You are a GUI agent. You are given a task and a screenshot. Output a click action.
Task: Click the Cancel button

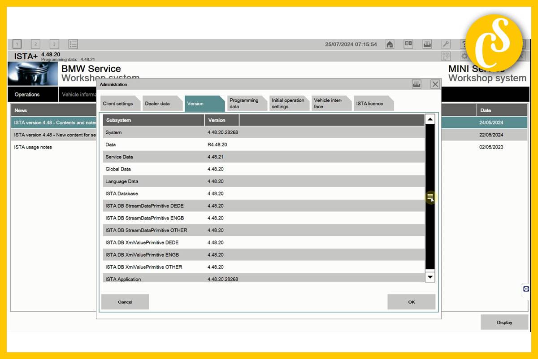pos(125,302)
